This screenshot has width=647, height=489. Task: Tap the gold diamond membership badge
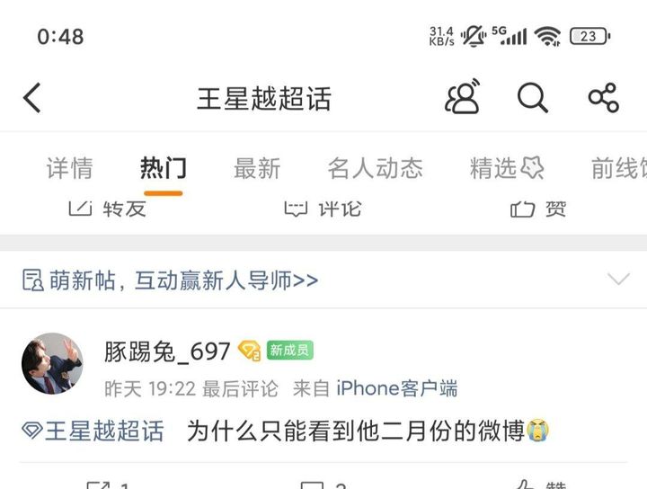(x=249, y=351)
